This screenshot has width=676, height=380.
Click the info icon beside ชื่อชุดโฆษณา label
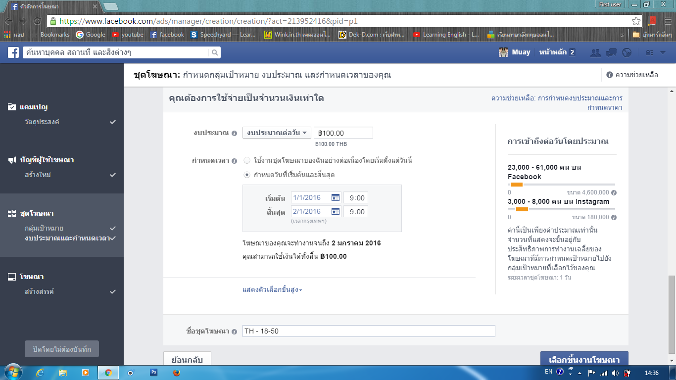pyautogui.click(x=234, y=332)
